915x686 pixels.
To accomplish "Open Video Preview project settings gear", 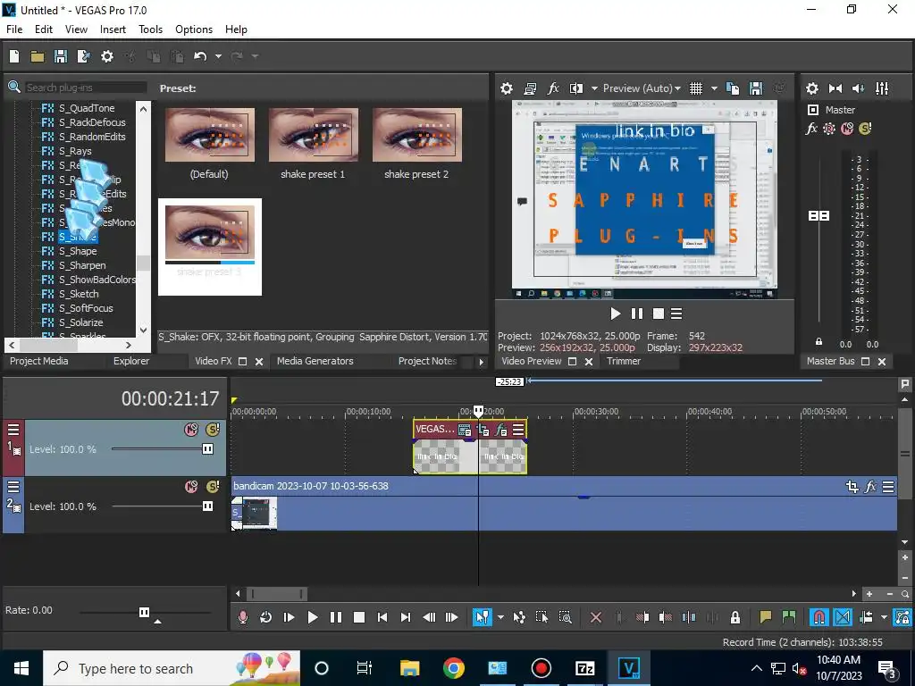I will pos(507,88).
